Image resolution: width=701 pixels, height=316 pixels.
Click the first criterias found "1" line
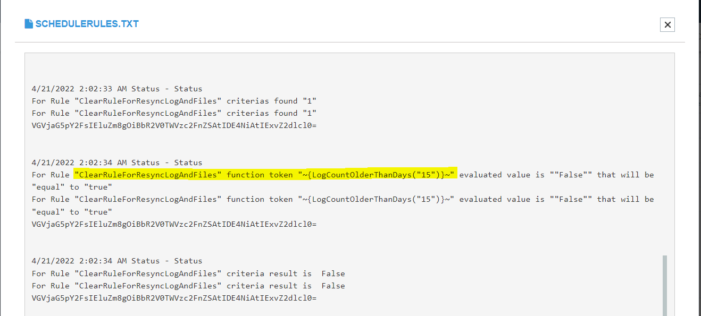click(174, 101)
